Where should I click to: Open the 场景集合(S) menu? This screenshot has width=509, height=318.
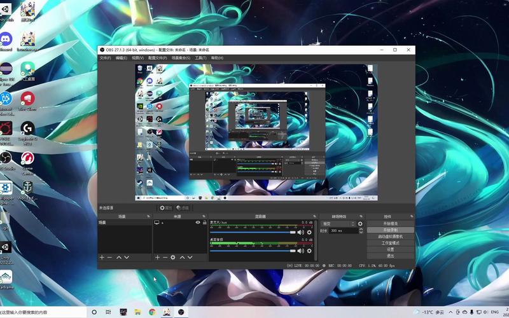coord(181,58)
